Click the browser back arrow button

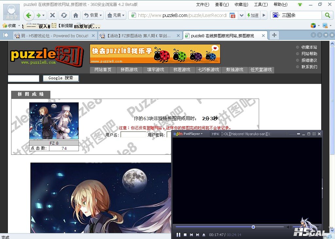coord(29,15)
